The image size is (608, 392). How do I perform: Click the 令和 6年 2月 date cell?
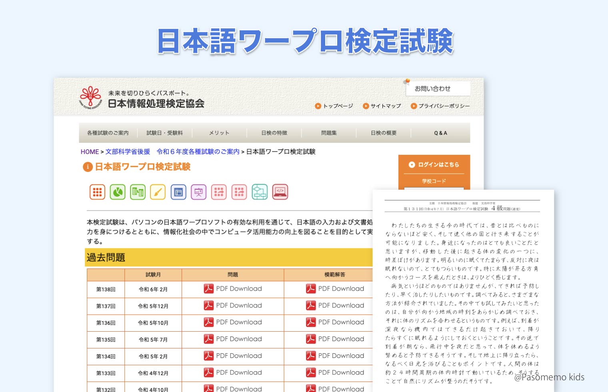click(x=153, y=289)
